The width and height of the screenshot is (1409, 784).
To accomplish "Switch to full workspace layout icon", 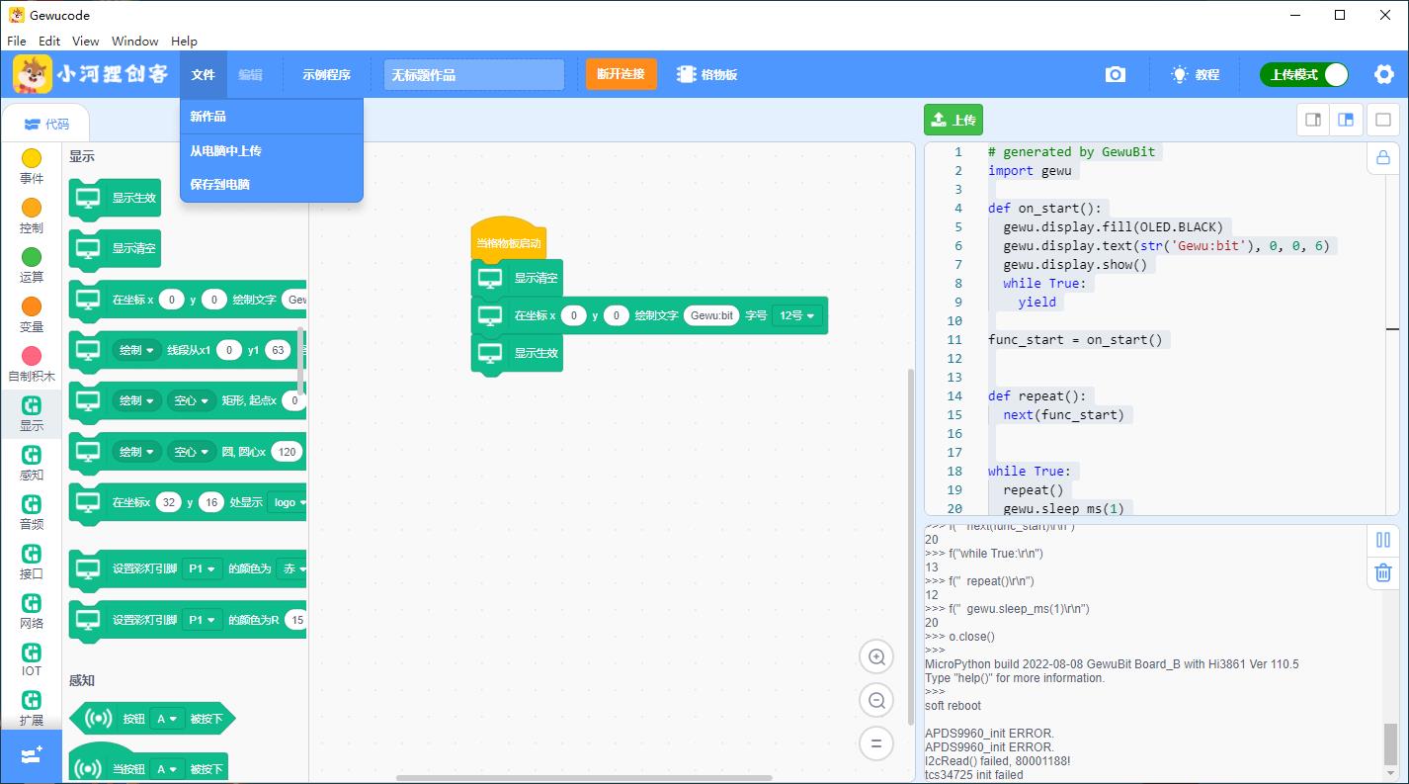I will pyautogui.click(x=1383, y=120).
